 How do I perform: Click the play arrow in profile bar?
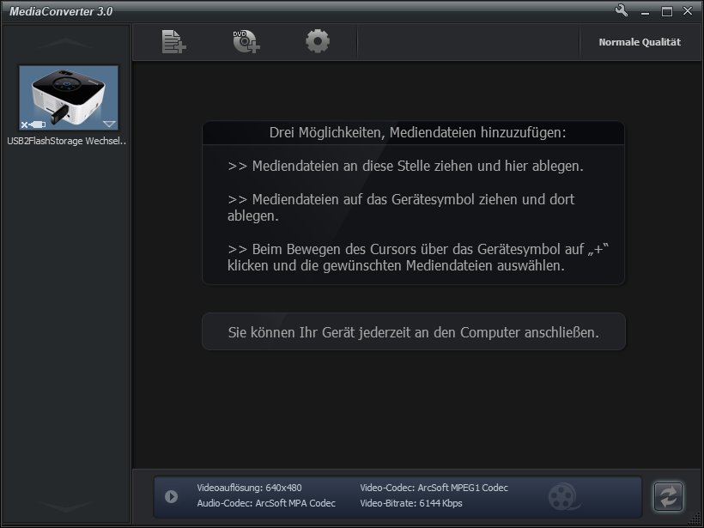(x=171, y=496)
